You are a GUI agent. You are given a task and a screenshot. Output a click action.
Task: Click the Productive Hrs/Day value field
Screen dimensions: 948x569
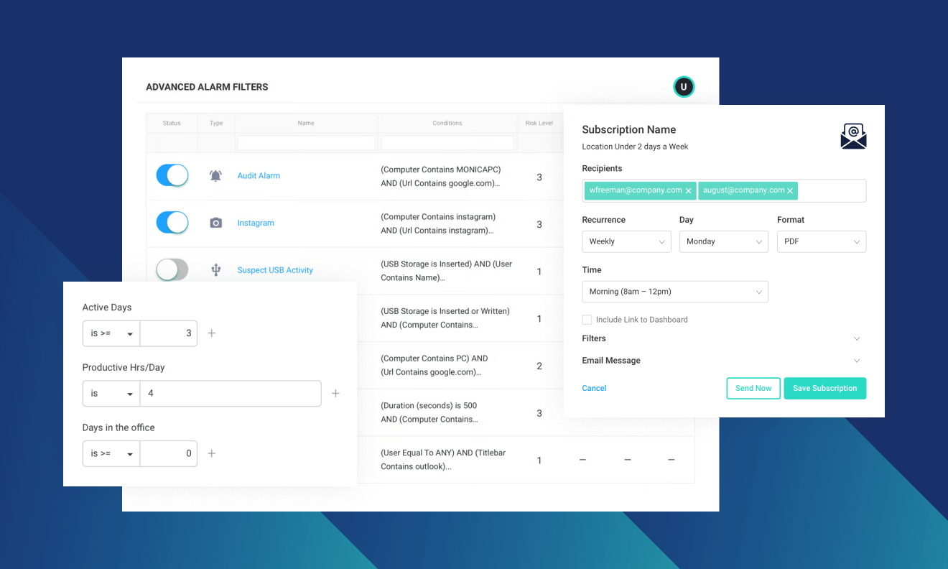click(x=231, y=394)
